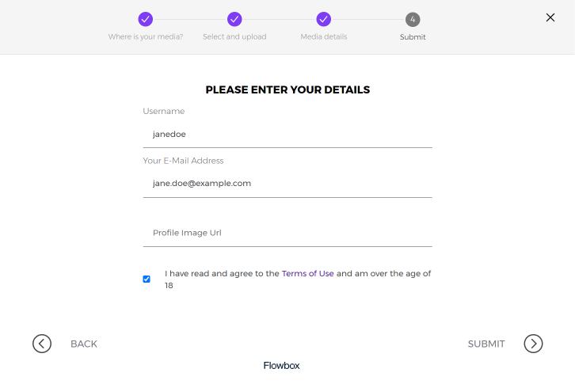
Task: Click the step 4 number circle
Action: (413, 20)
